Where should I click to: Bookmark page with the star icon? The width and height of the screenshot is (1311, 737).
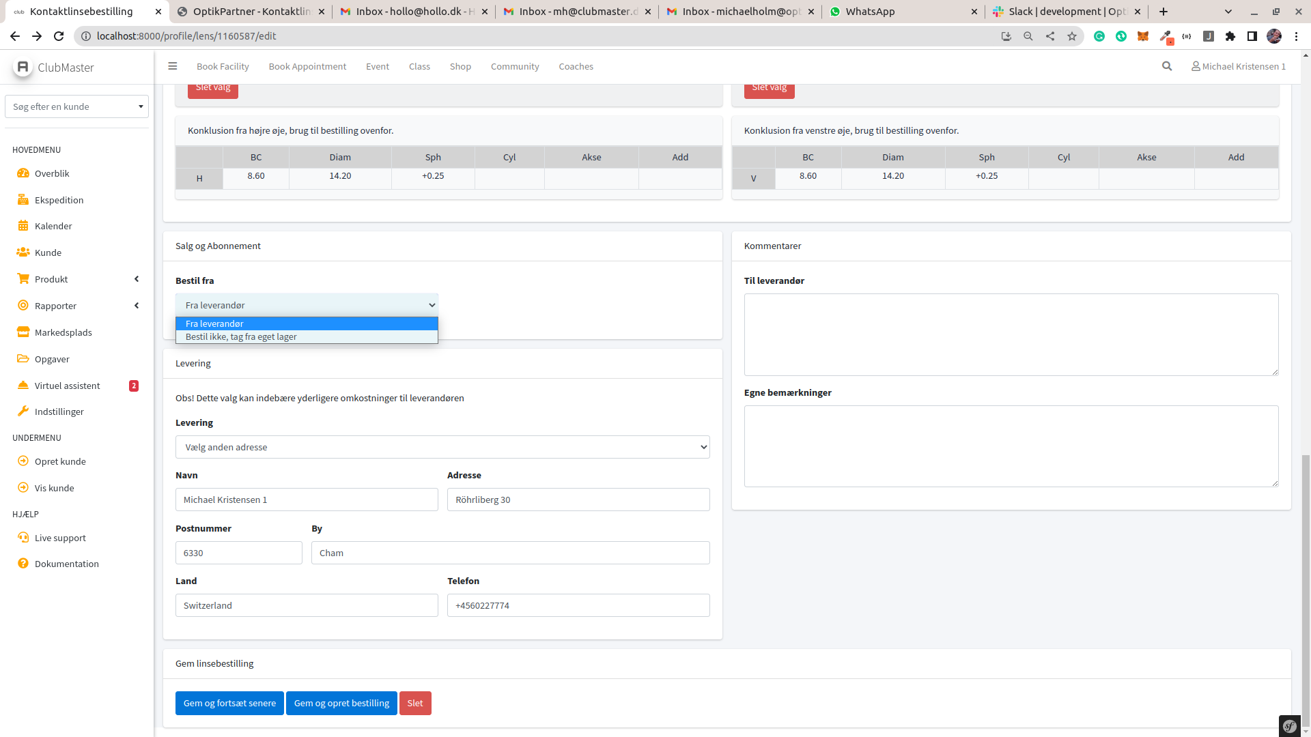(1072, 36)
